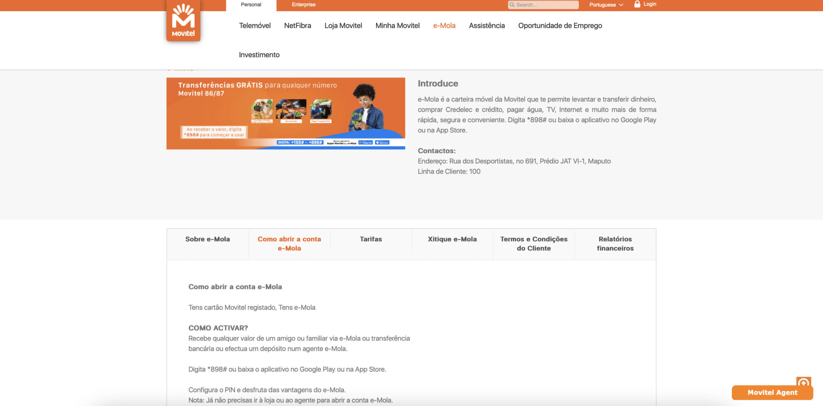
Task: Click the Login padlock icon
Action: tap(637, 4)
